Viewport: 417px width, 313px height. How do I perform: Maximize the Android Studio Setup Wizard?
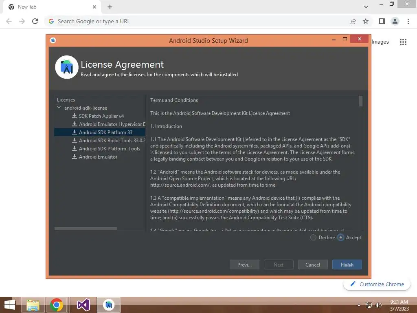(345, 39)
